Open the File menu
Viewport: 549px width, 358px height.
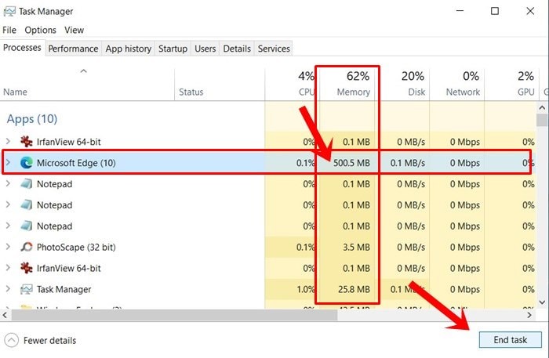click(x=9, y=30)
